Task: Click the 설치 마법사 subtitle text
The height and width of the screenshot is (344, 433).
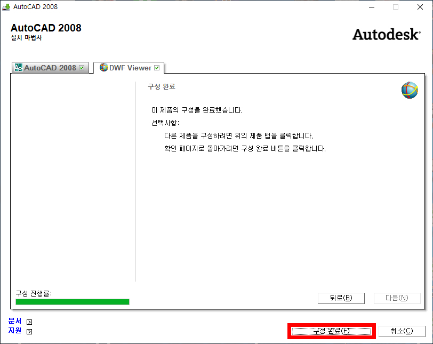Action: (x=26, y=38)
